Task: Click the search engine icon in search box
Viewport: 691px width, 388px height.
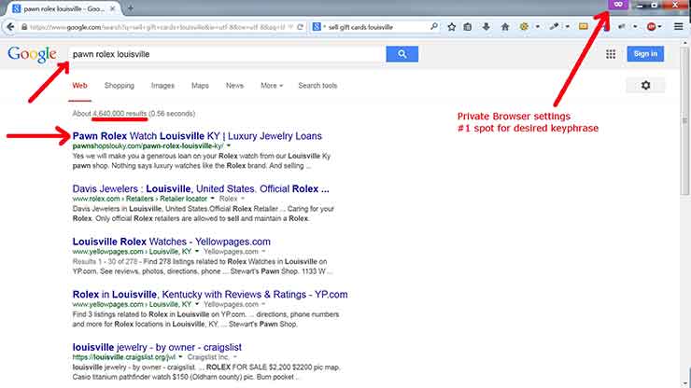Action: (317, 27)
